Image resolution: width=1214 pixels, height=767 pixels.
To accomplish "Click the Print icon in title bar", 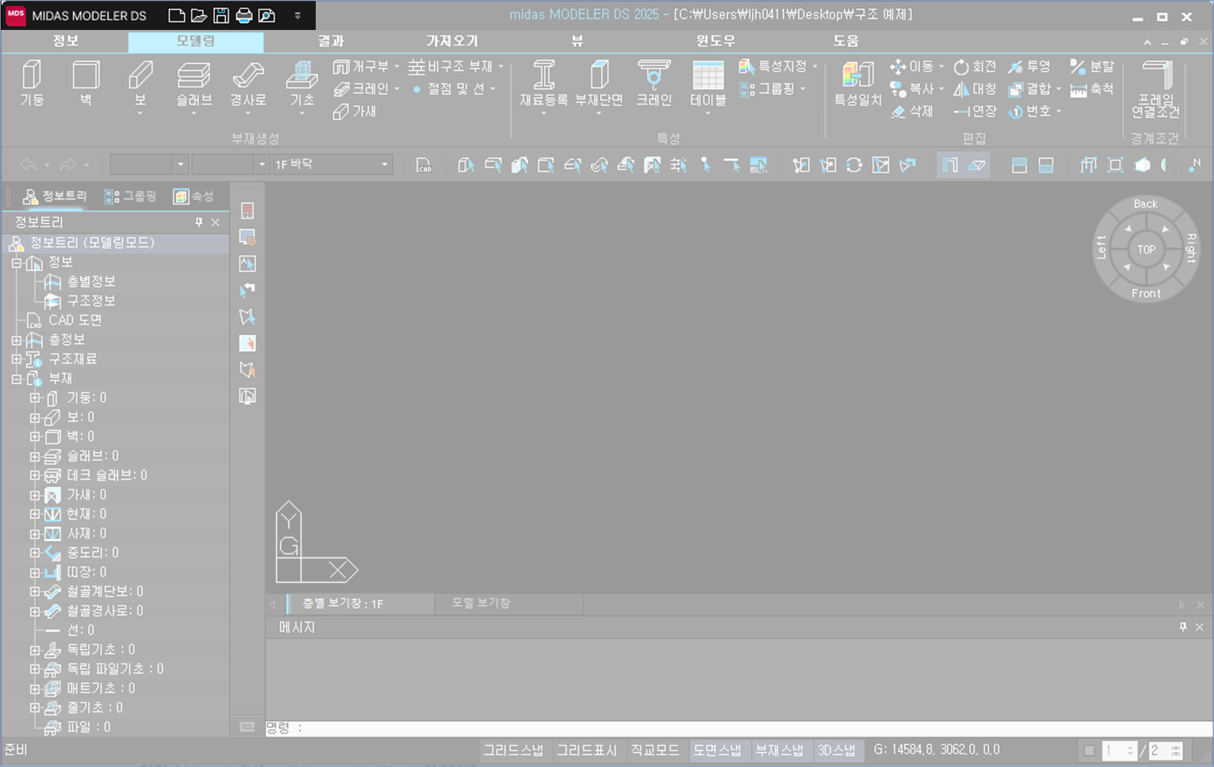I will (244, 15).
